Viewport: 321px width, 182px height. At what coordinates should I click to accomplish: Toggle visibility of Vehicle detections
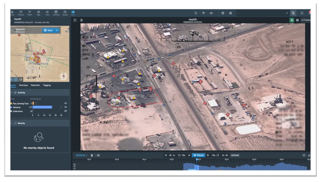(x=65, y=107)
